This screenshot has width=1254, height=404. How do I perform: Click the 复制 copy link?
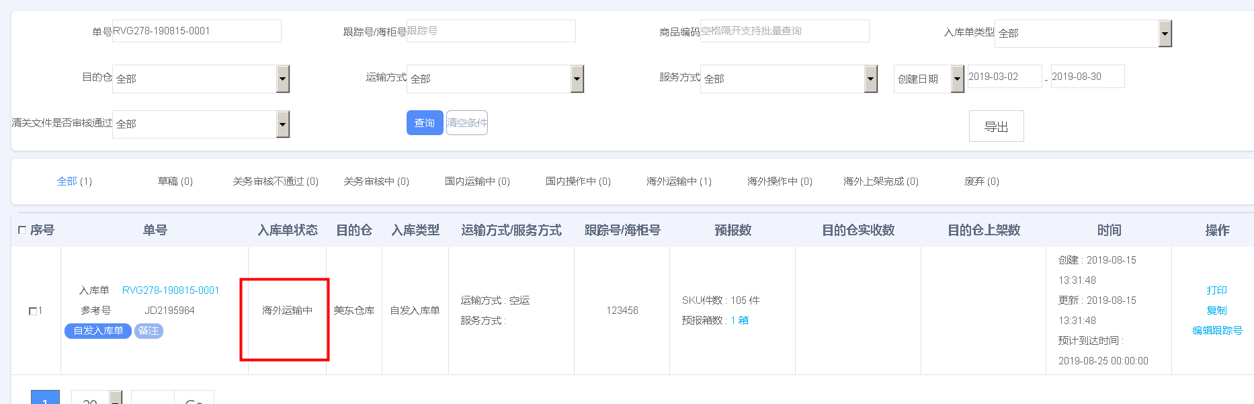point(1217,311)
